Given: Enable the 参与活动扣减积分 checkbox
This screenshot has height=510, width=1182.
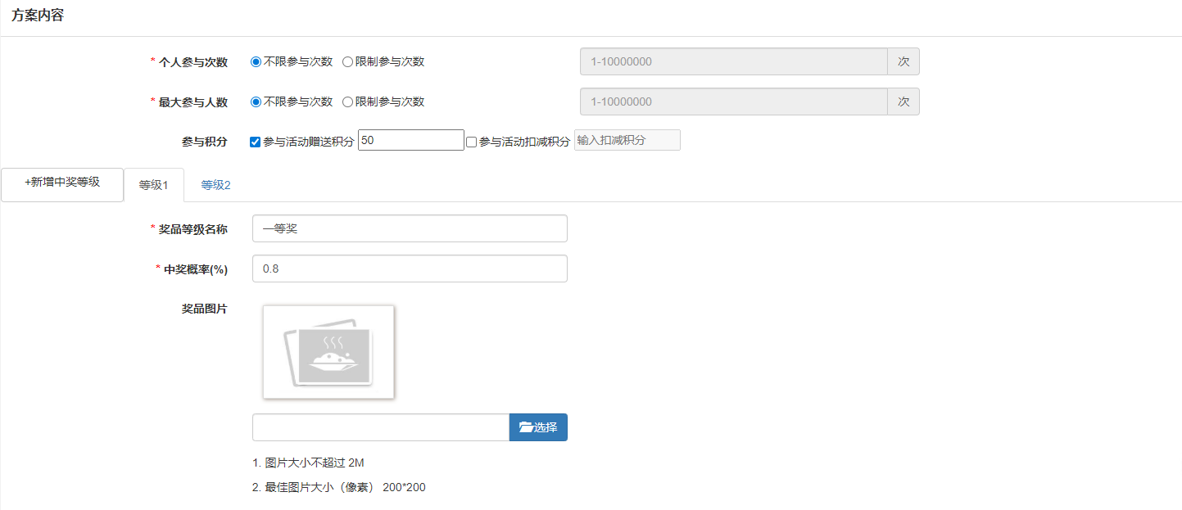Looking at the screenshot, I should click(471, 142).
